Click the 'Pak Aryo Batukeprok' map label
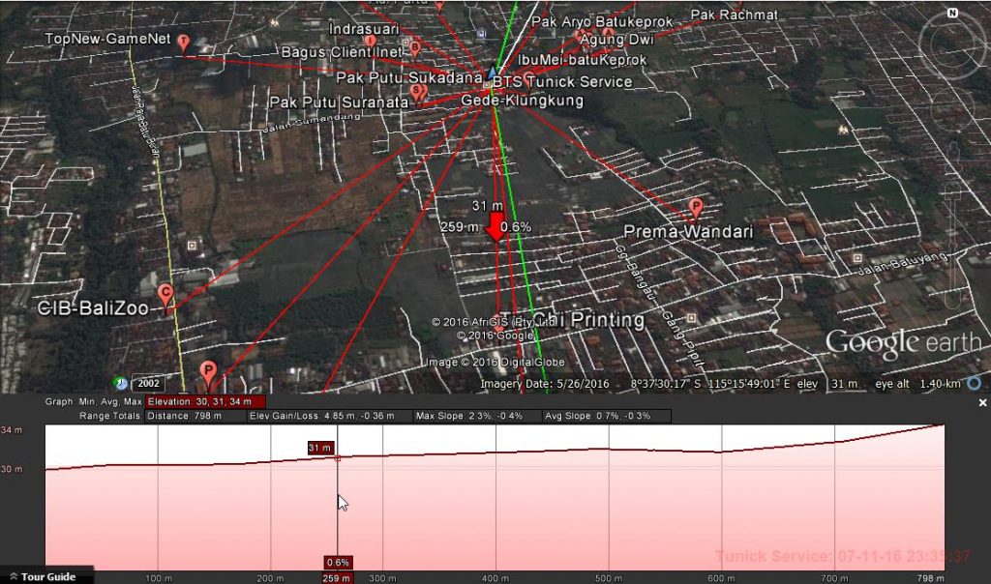The height and width of the screenshot is (584, 991). pyautogui.click(x=602, y=21)
